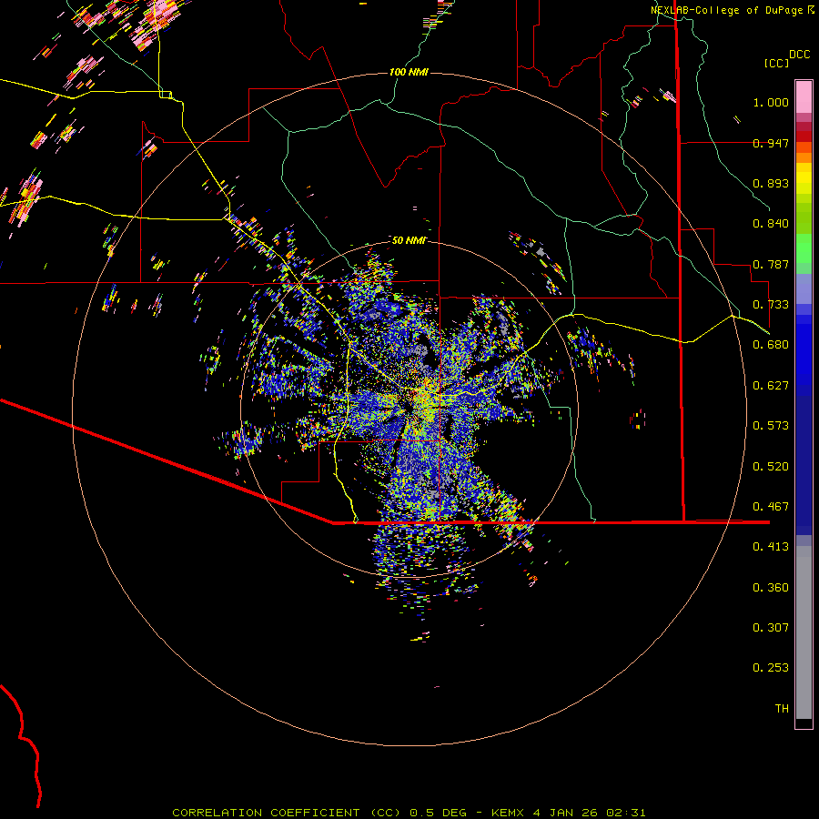
Task: Select the 0.947 scale value
Action: pyautogui.click(x=771, y=143)
